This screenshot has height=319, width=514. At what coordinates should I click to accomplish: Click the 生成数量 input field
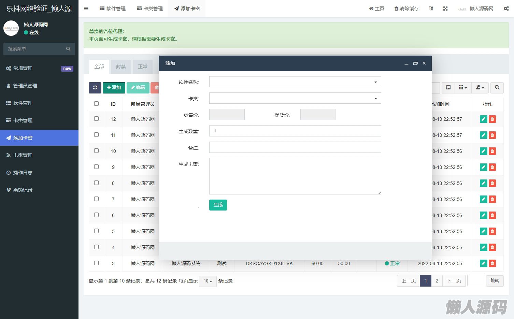pyautogui.click(x=295, y=131)
